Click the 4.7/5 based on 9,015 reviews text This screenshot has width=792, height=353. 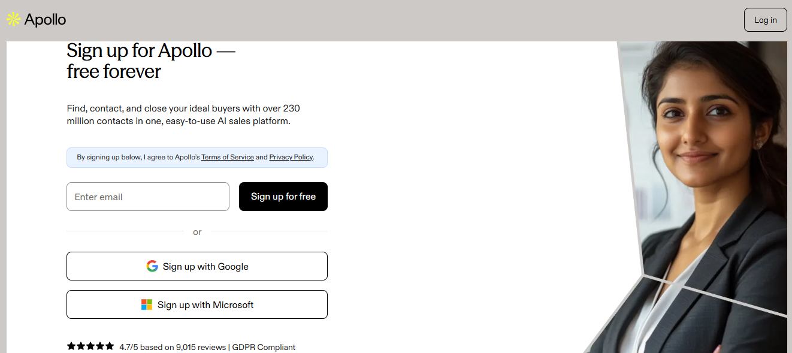click(x=173, y=347)
